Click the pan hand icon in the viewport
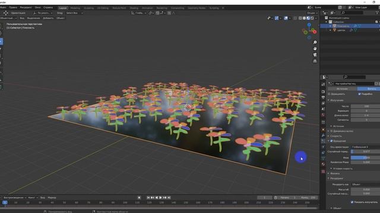 [x=315, y=49]
